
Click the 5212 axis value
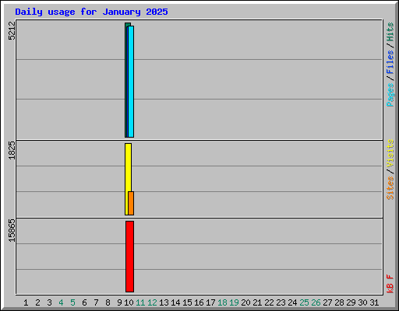12,30
